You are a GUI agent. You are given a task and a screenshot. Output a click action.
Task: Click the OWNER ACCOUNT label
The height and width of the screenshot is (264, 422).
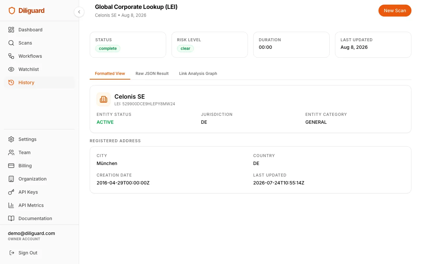click(24, 239)
